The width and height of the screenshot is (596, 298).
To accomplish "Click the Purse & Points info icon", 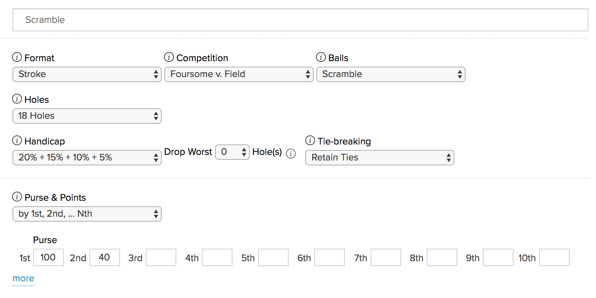I will tap(17, 197).
